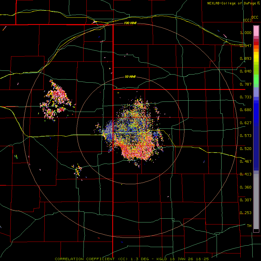Click the '[CC]' legend unit label
The height and width of the screenshot is (261, 261).
[248, 20]
